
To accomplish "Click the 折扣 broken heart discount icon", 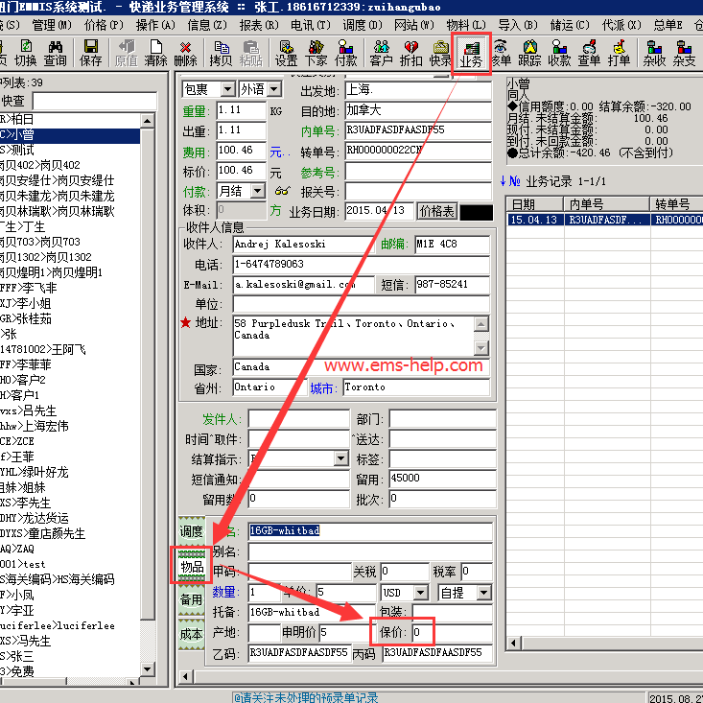I will point(411,53).
